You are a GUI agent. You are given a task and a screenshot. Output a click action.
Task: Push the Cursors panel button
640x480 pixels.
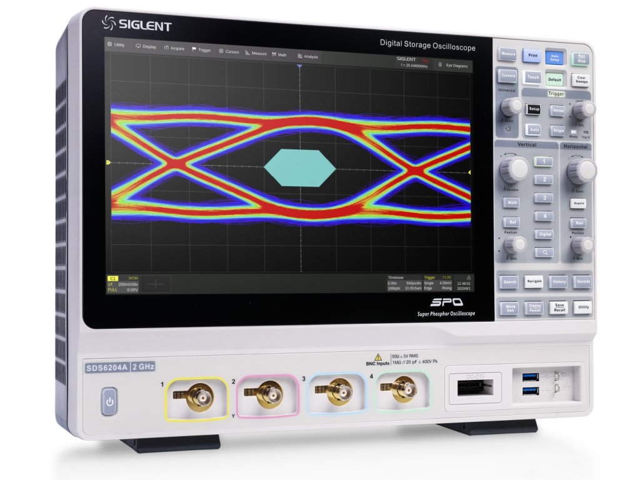click(508, 76)
